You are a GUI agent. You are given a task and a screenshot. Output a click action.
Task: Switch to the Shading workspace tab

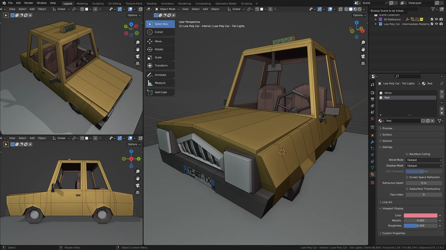pyautogui.click(x=152, y=4)
